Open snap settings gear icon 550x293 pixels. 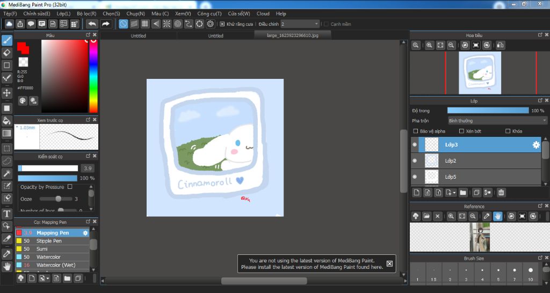(x=210, y=24)
